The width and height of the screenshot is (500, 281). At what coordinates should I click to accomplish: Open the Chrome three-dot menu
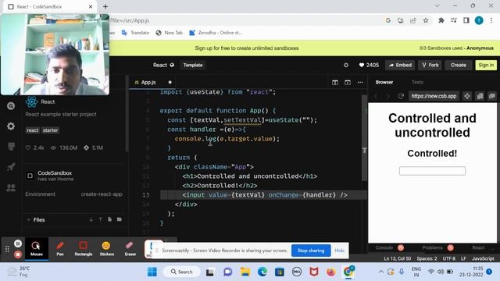[x=491, y=20]
